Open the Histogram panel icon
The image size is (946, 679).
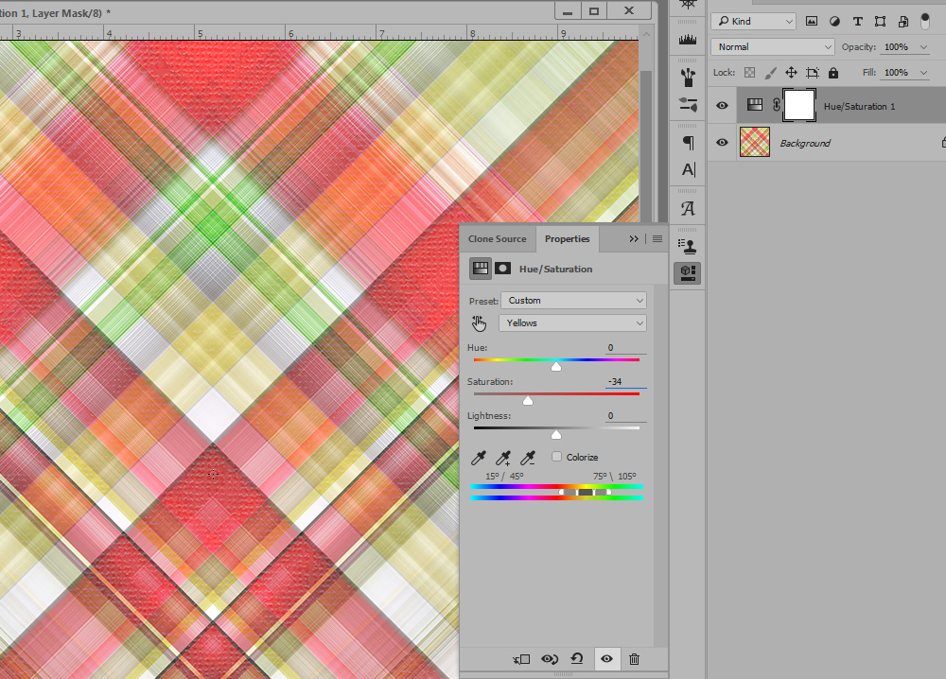688,41
